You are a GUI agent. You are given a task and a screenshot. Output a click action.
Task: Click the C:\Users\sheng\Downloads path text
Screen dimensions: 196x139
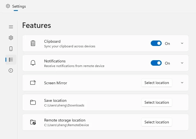(x=64, y=105)
